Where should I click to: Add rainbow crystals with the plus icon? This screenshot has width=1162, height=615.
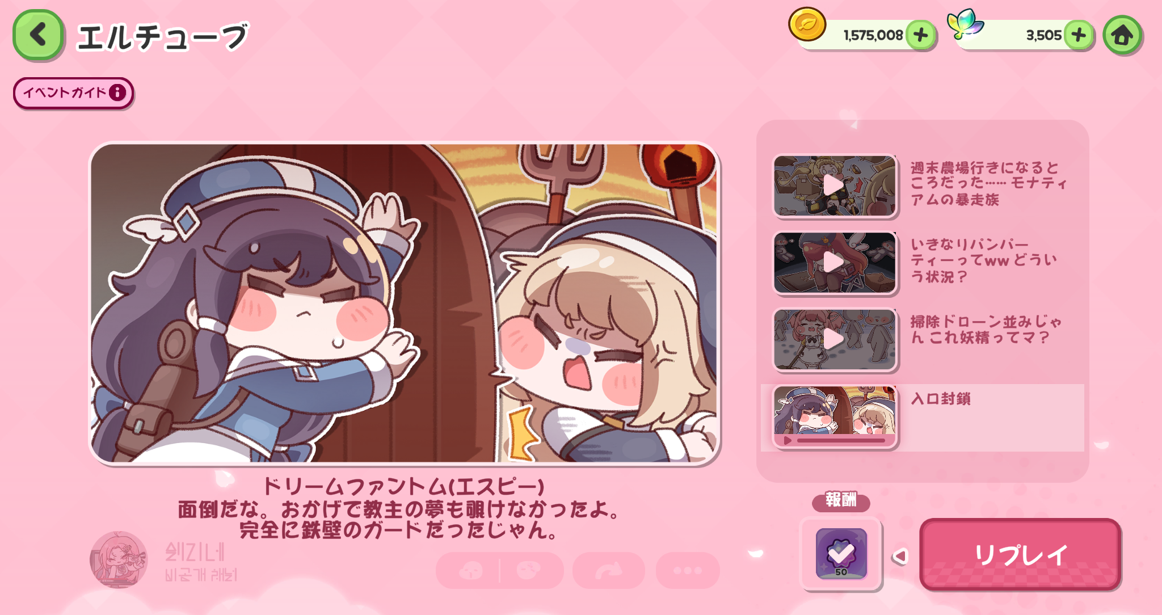point(1079,35)
